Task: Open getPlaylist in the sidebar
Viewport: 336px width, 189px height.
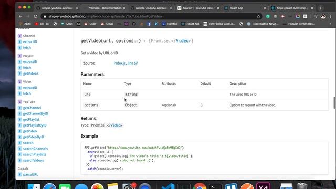Action: (x=31, y=119)
